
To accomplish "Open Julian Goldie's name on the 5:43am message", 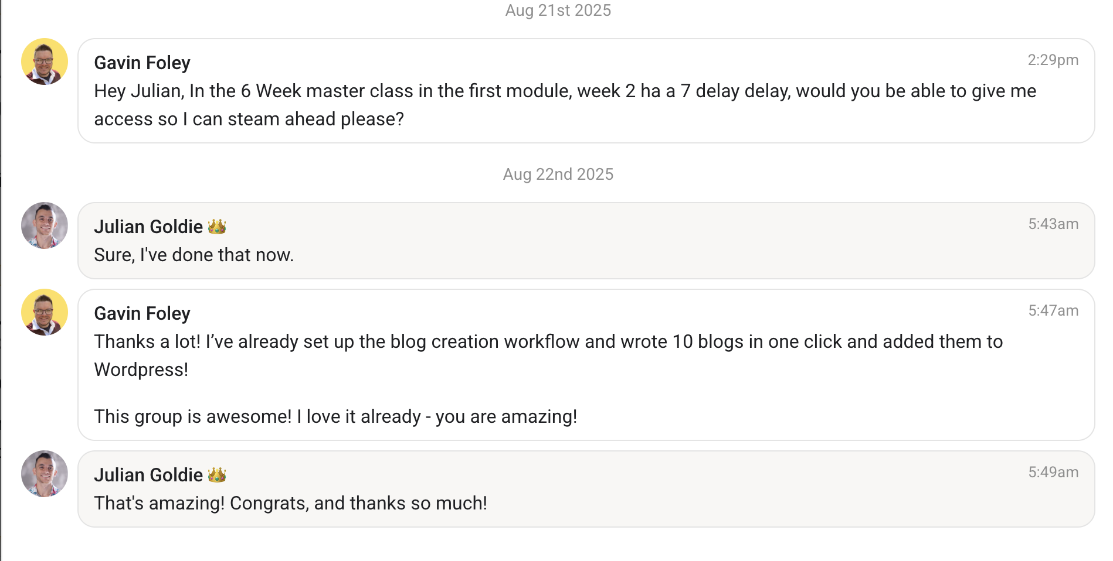I will (x=148, y=227).
